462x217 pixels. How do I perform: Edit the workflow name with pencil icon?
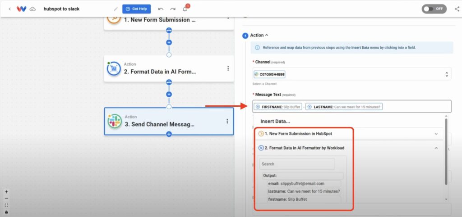[x=116, y=9]
